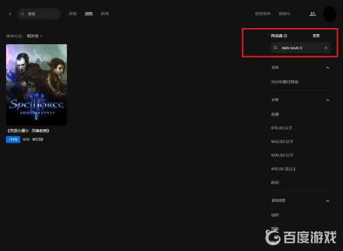
Task: Click the -75% discount badge
Action: (13, 140)
